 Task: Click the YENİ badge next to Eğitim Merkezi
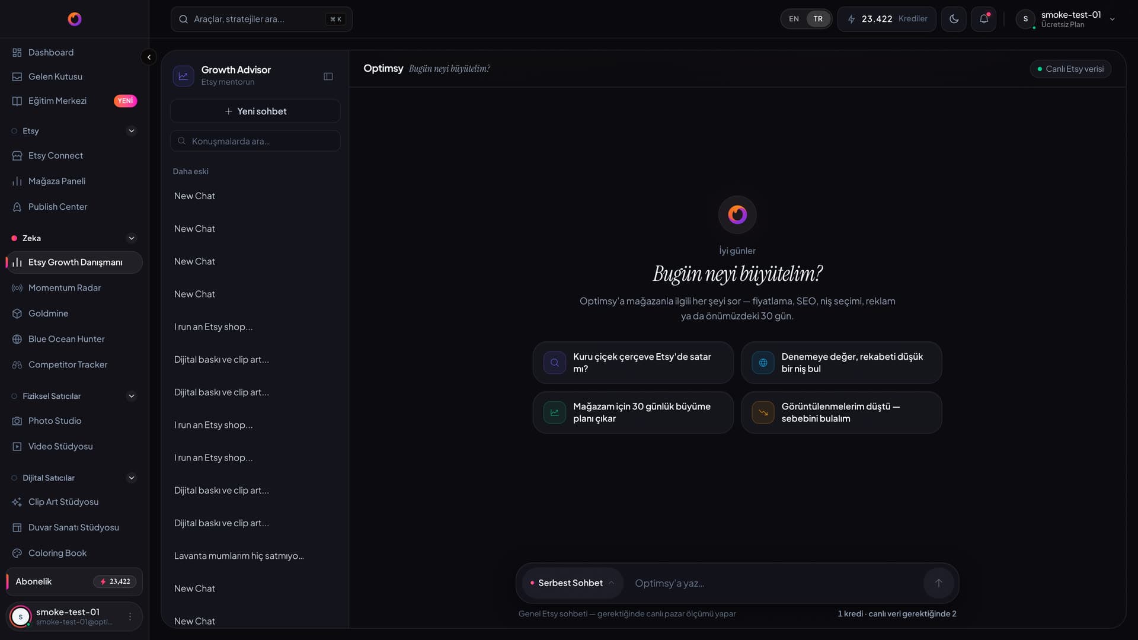(x=125, y=101)
